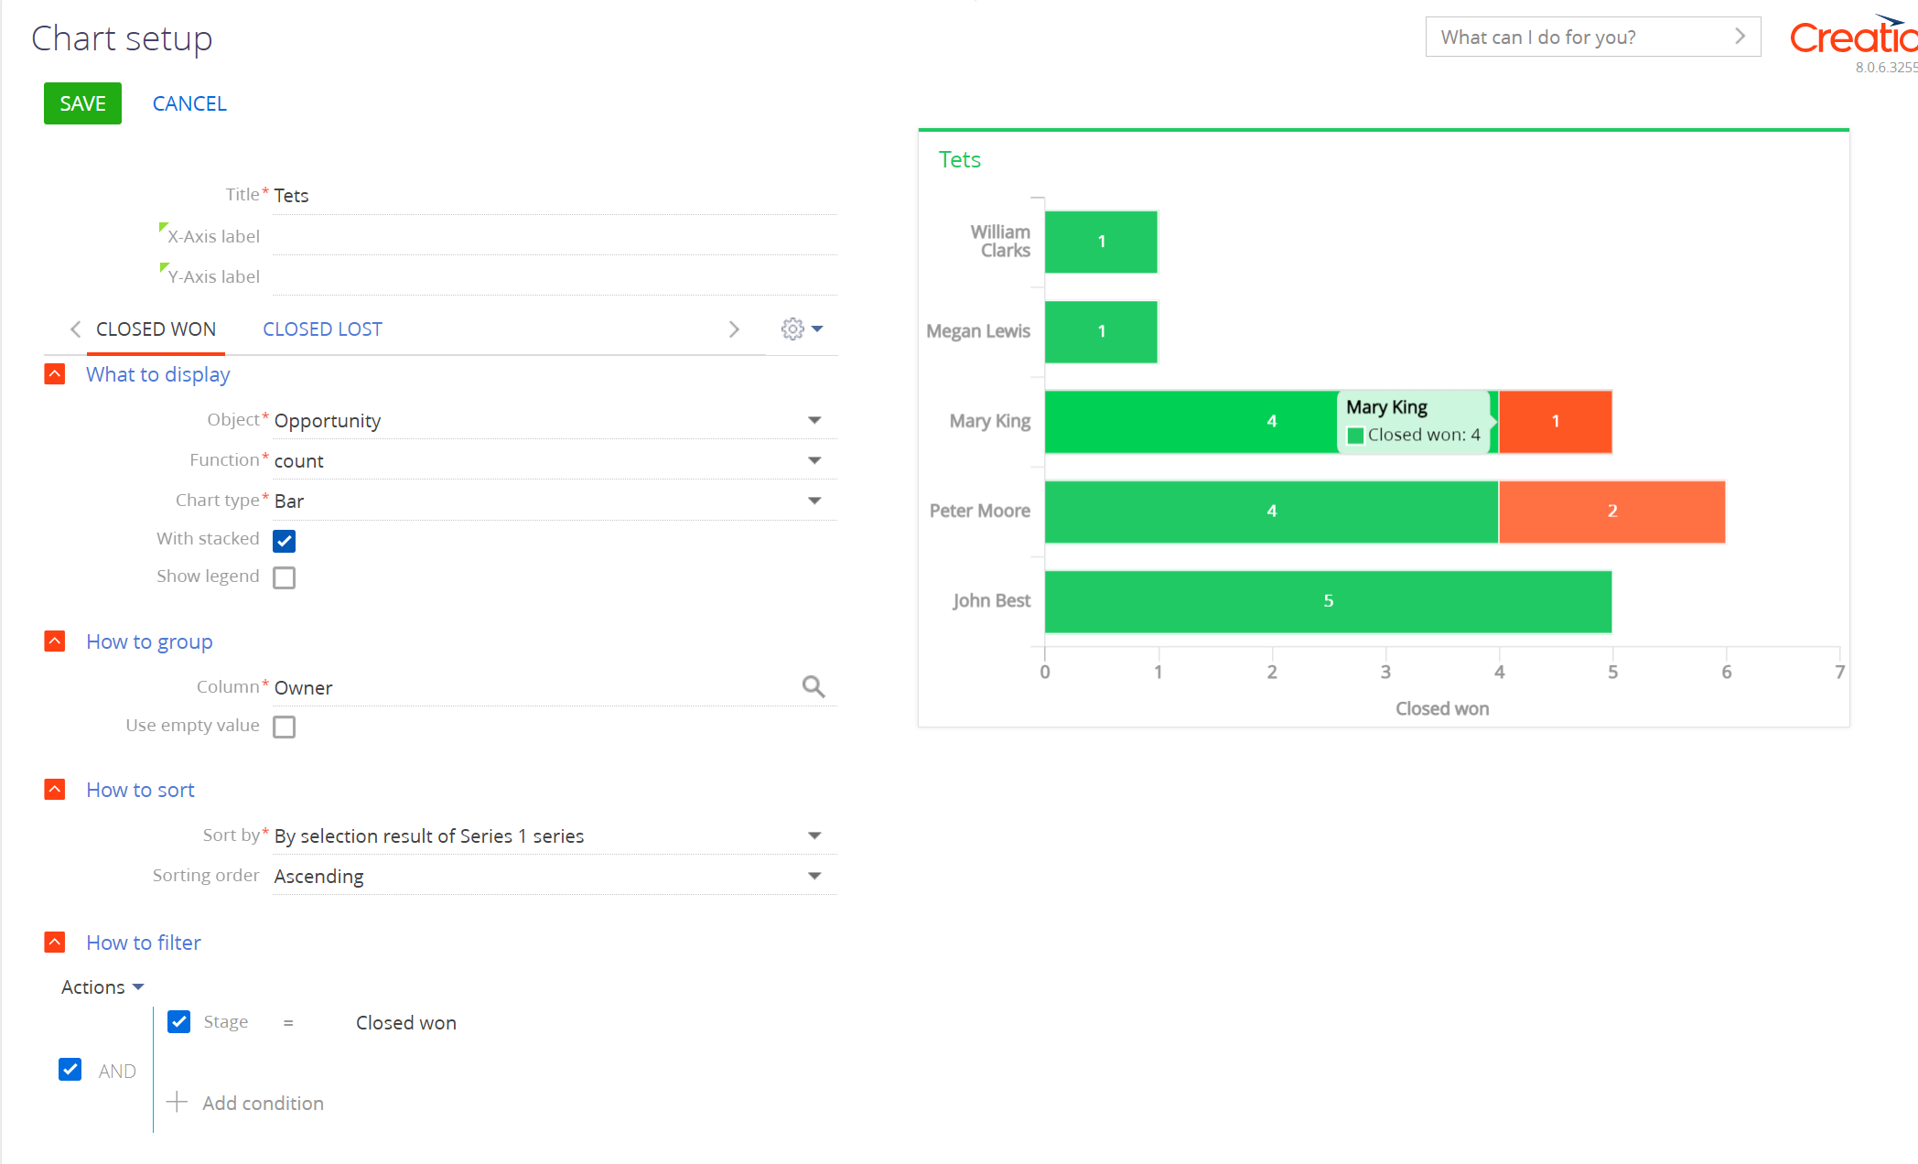This screenshot has height=1164, width=1918.
Task: Click the plus icon beside Add condition
Action: (177, 1103)
